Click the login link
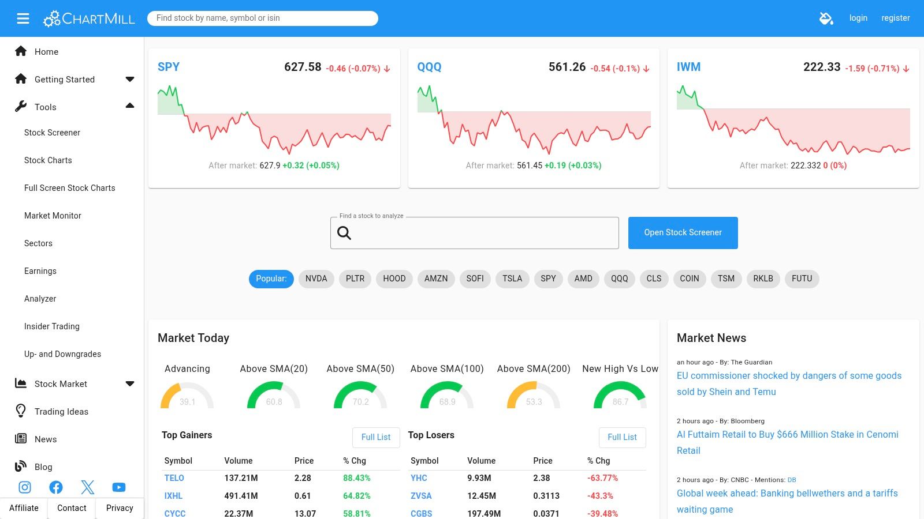The width and height of the screenshot is (924, 519). point(858,18)
